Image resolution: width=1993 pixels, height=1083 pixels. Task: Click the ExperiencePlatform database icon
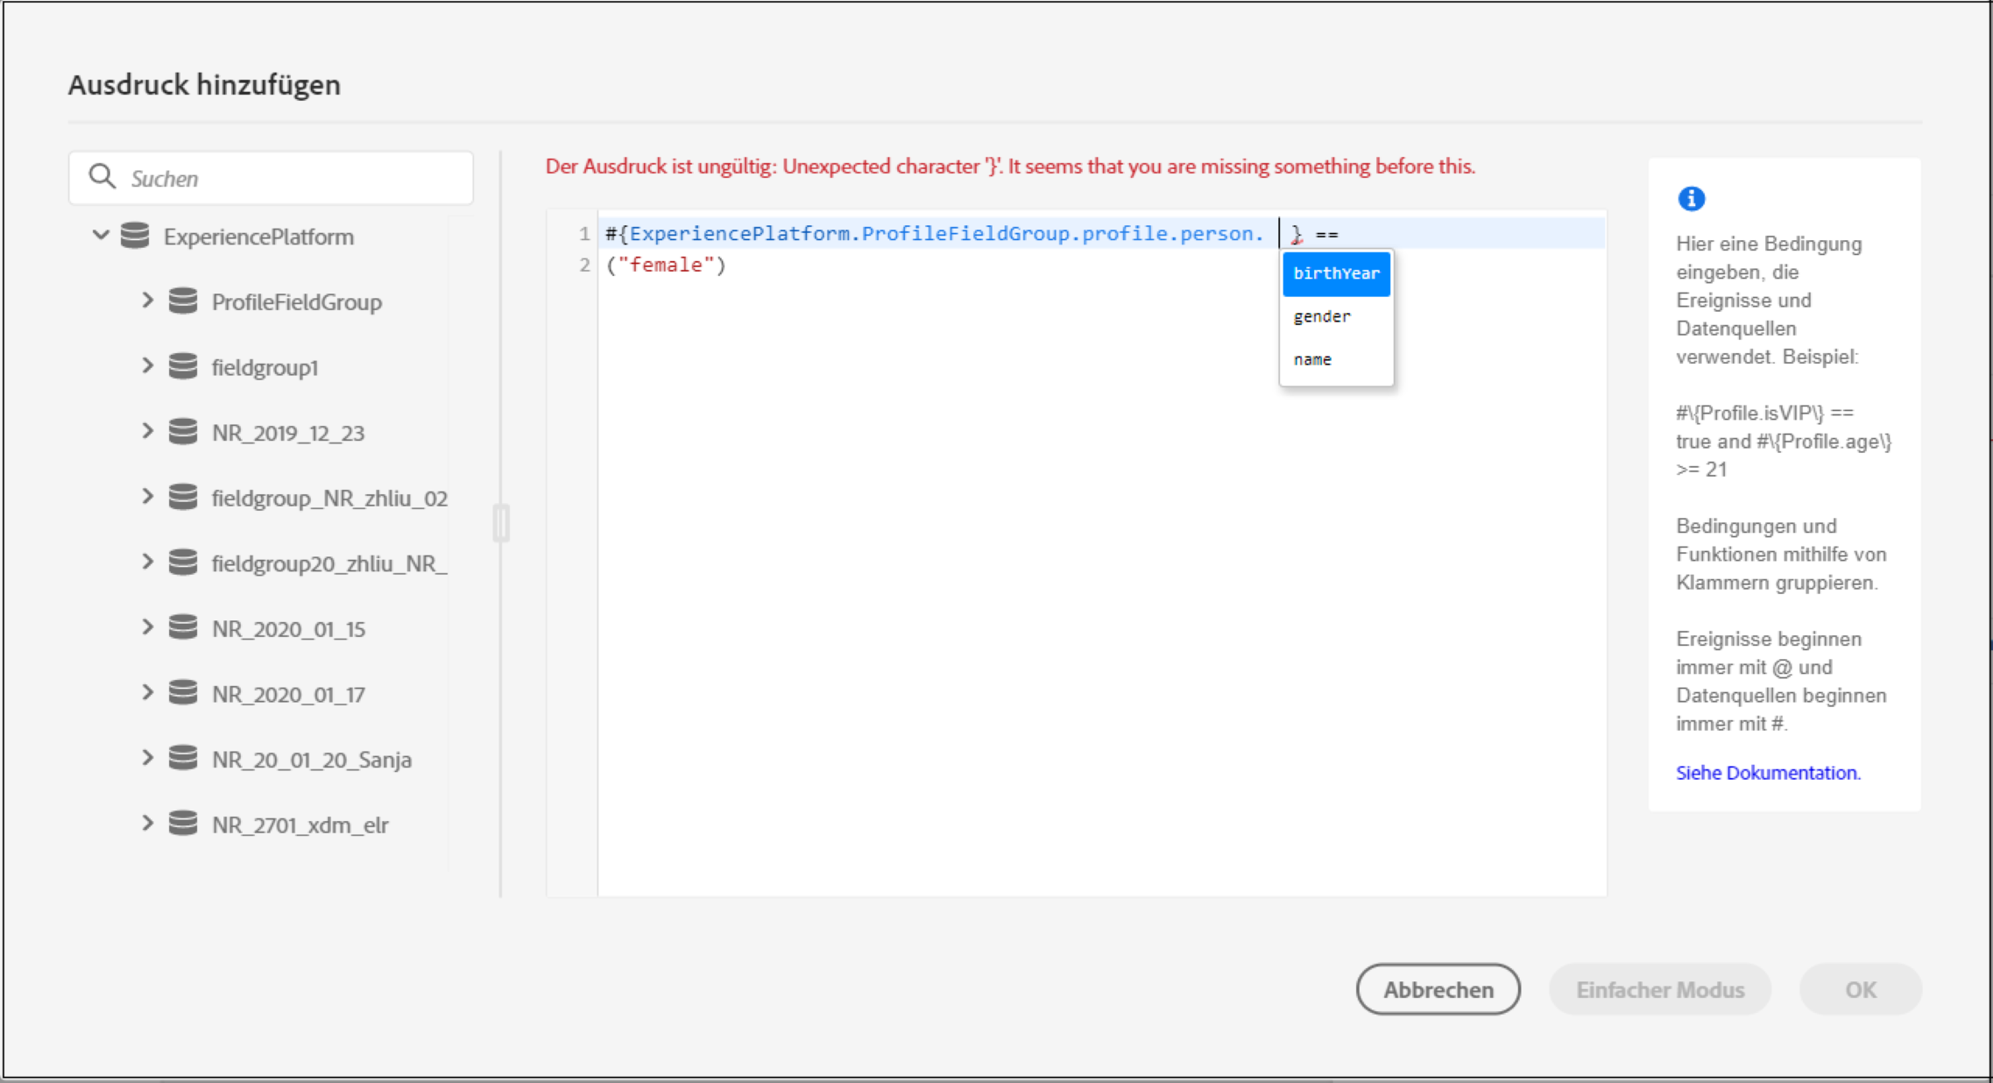(x=135, y=236)
